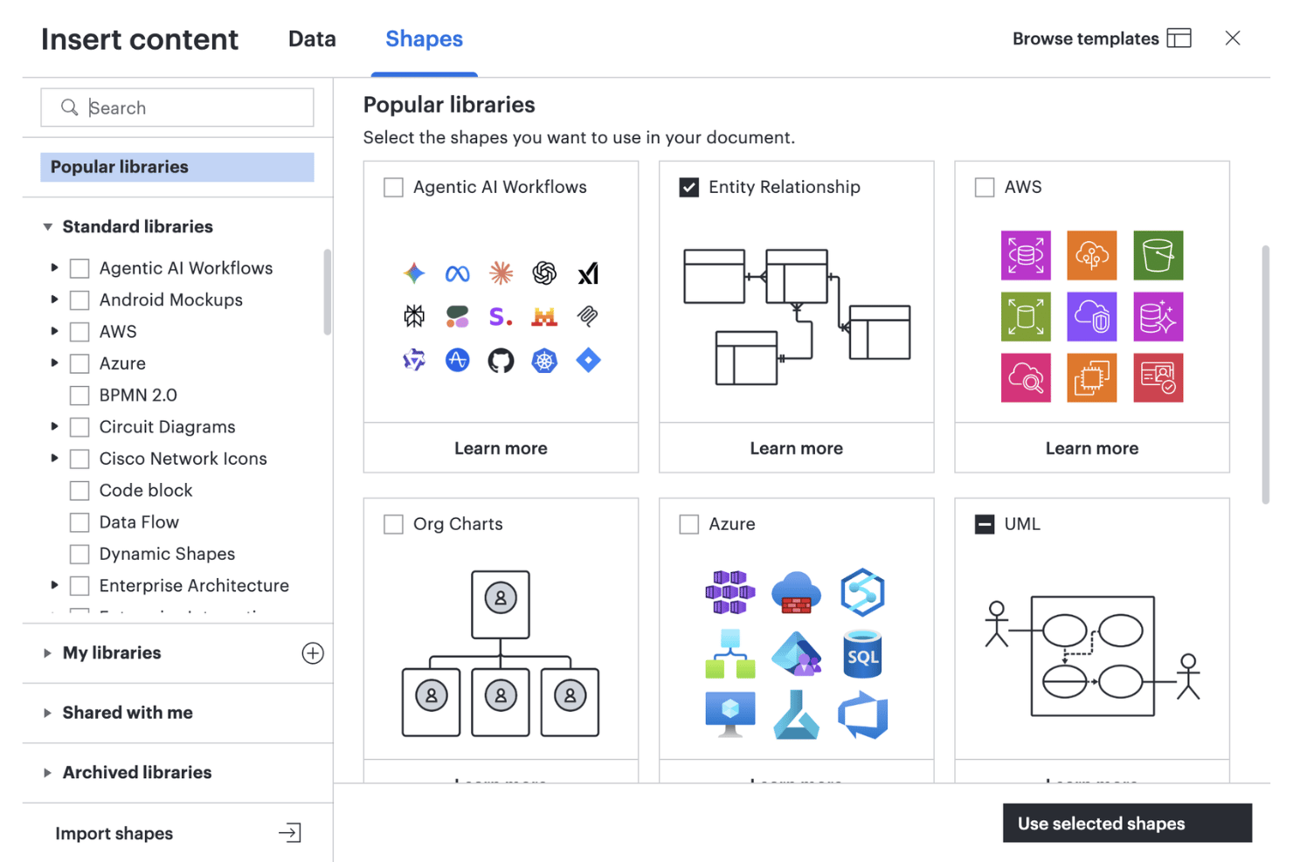
Task: Click the Entity Relationship diagram preview
Action: tap(797, 317)
